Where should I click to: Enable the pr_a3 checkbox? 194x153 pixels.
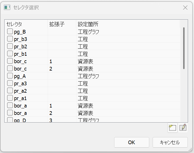pos(10,83)
